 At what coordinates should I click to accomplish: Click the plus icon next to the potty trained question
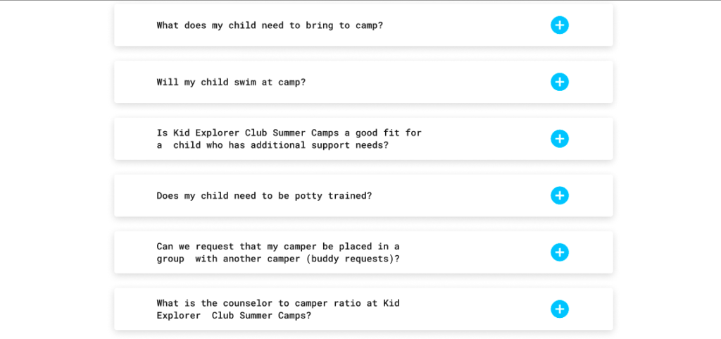(x=559, y=195)
